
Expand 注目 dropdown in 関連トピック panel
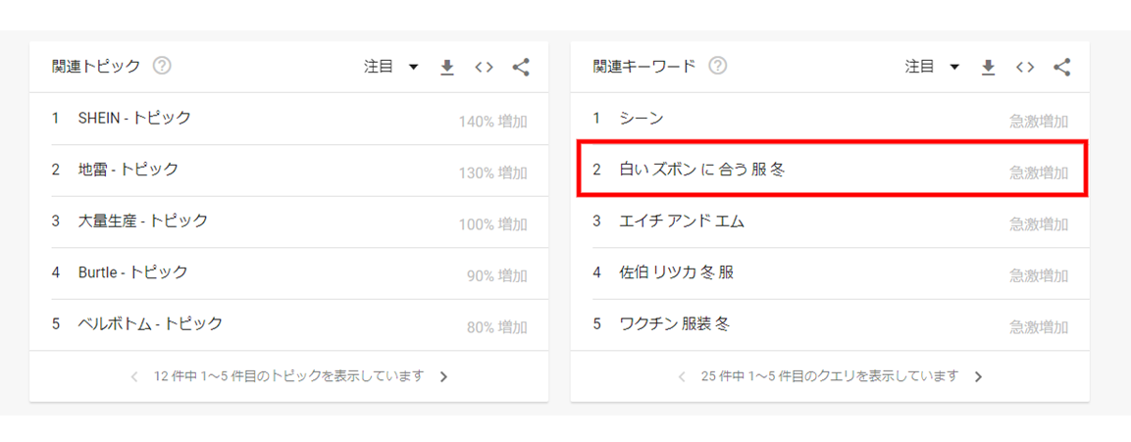pos(391,67)
